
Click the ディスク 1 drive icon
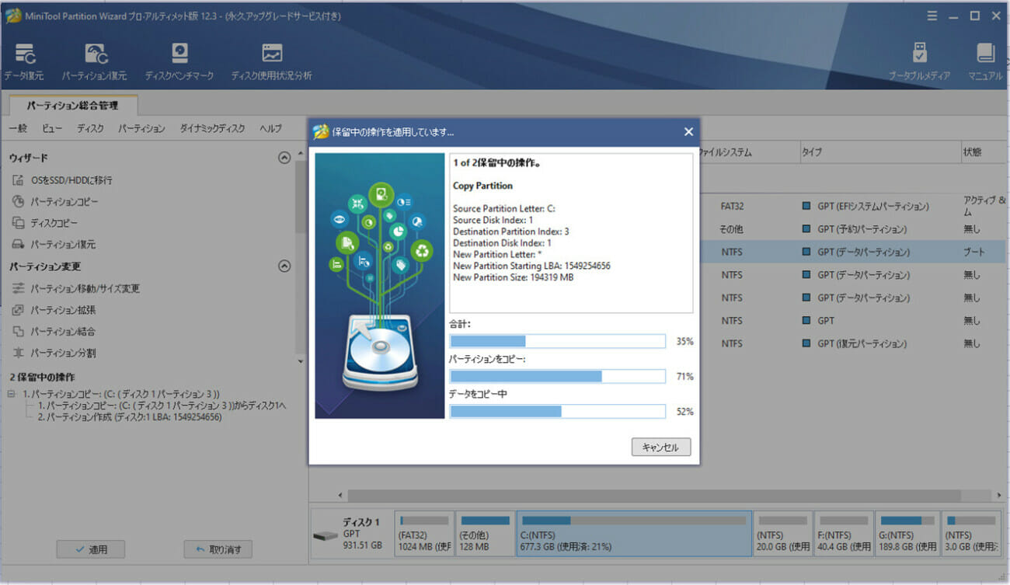(325, 535)
